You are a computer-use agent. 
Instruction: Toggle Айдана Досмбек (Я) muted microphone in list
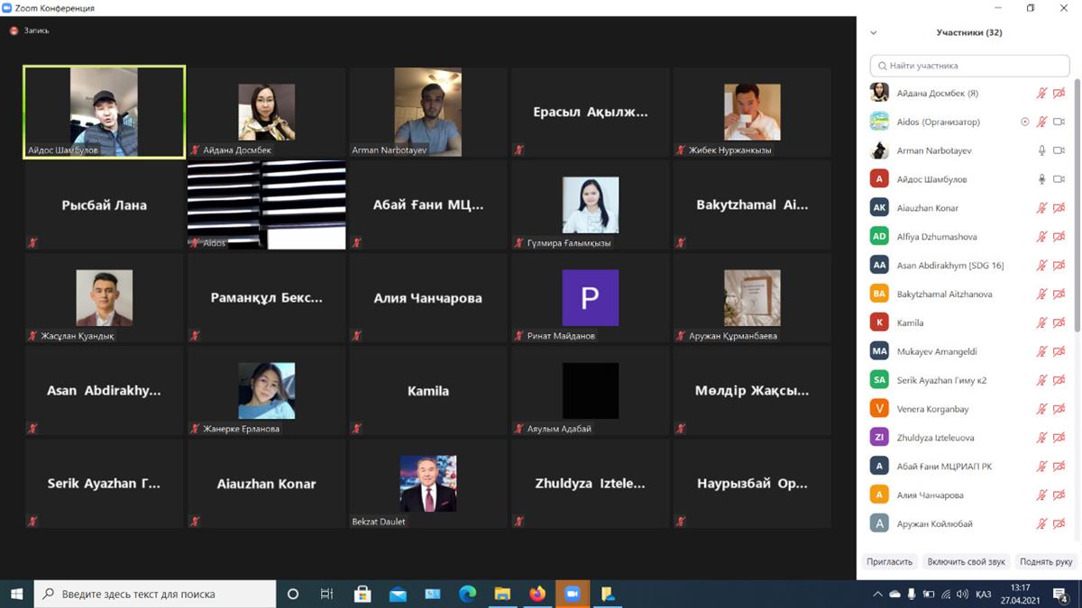pyautogui.click(x=1041, y=93)
